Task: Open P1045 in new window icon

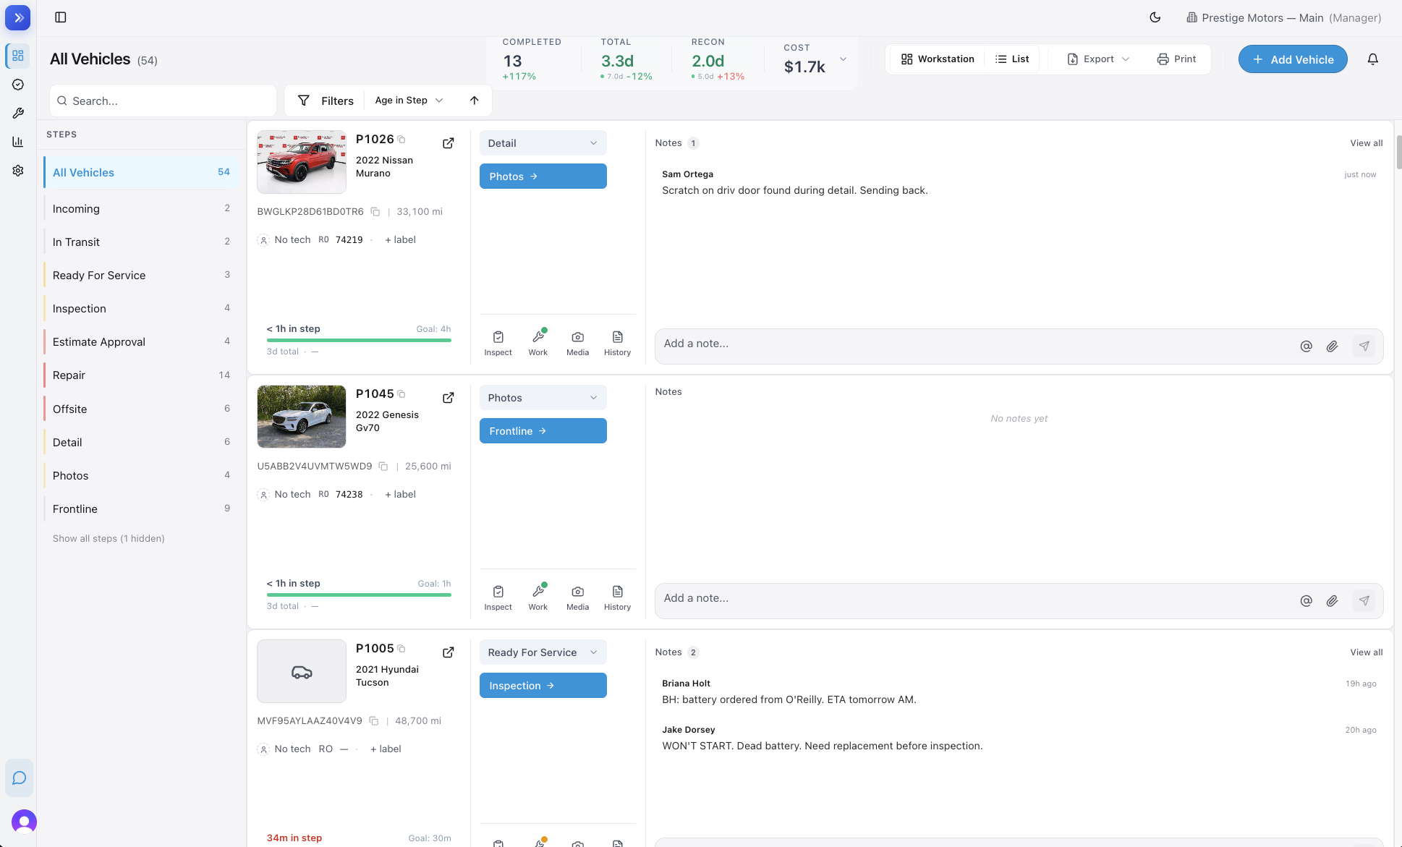Action: 449,398
